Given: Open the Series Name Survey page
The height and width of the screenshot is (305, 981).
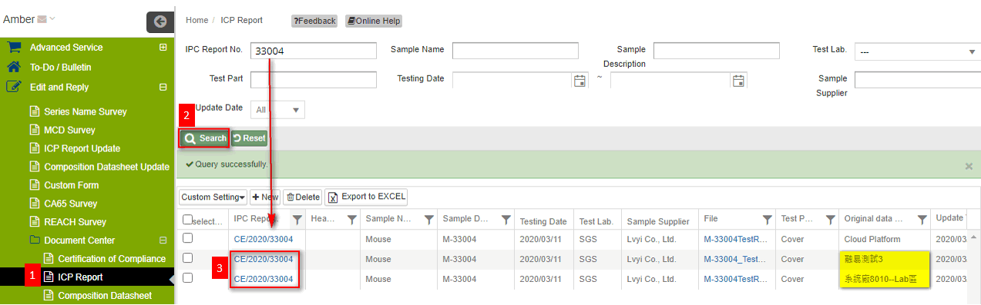Looking at the screenshot, I should click(85, 111).
